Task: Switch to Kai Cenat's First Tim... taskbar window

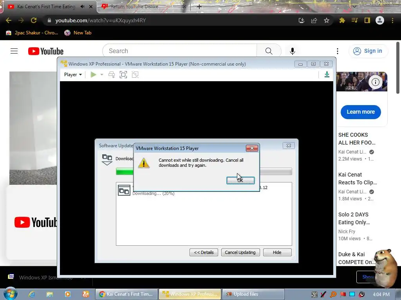Action: (x=126, y=294)
